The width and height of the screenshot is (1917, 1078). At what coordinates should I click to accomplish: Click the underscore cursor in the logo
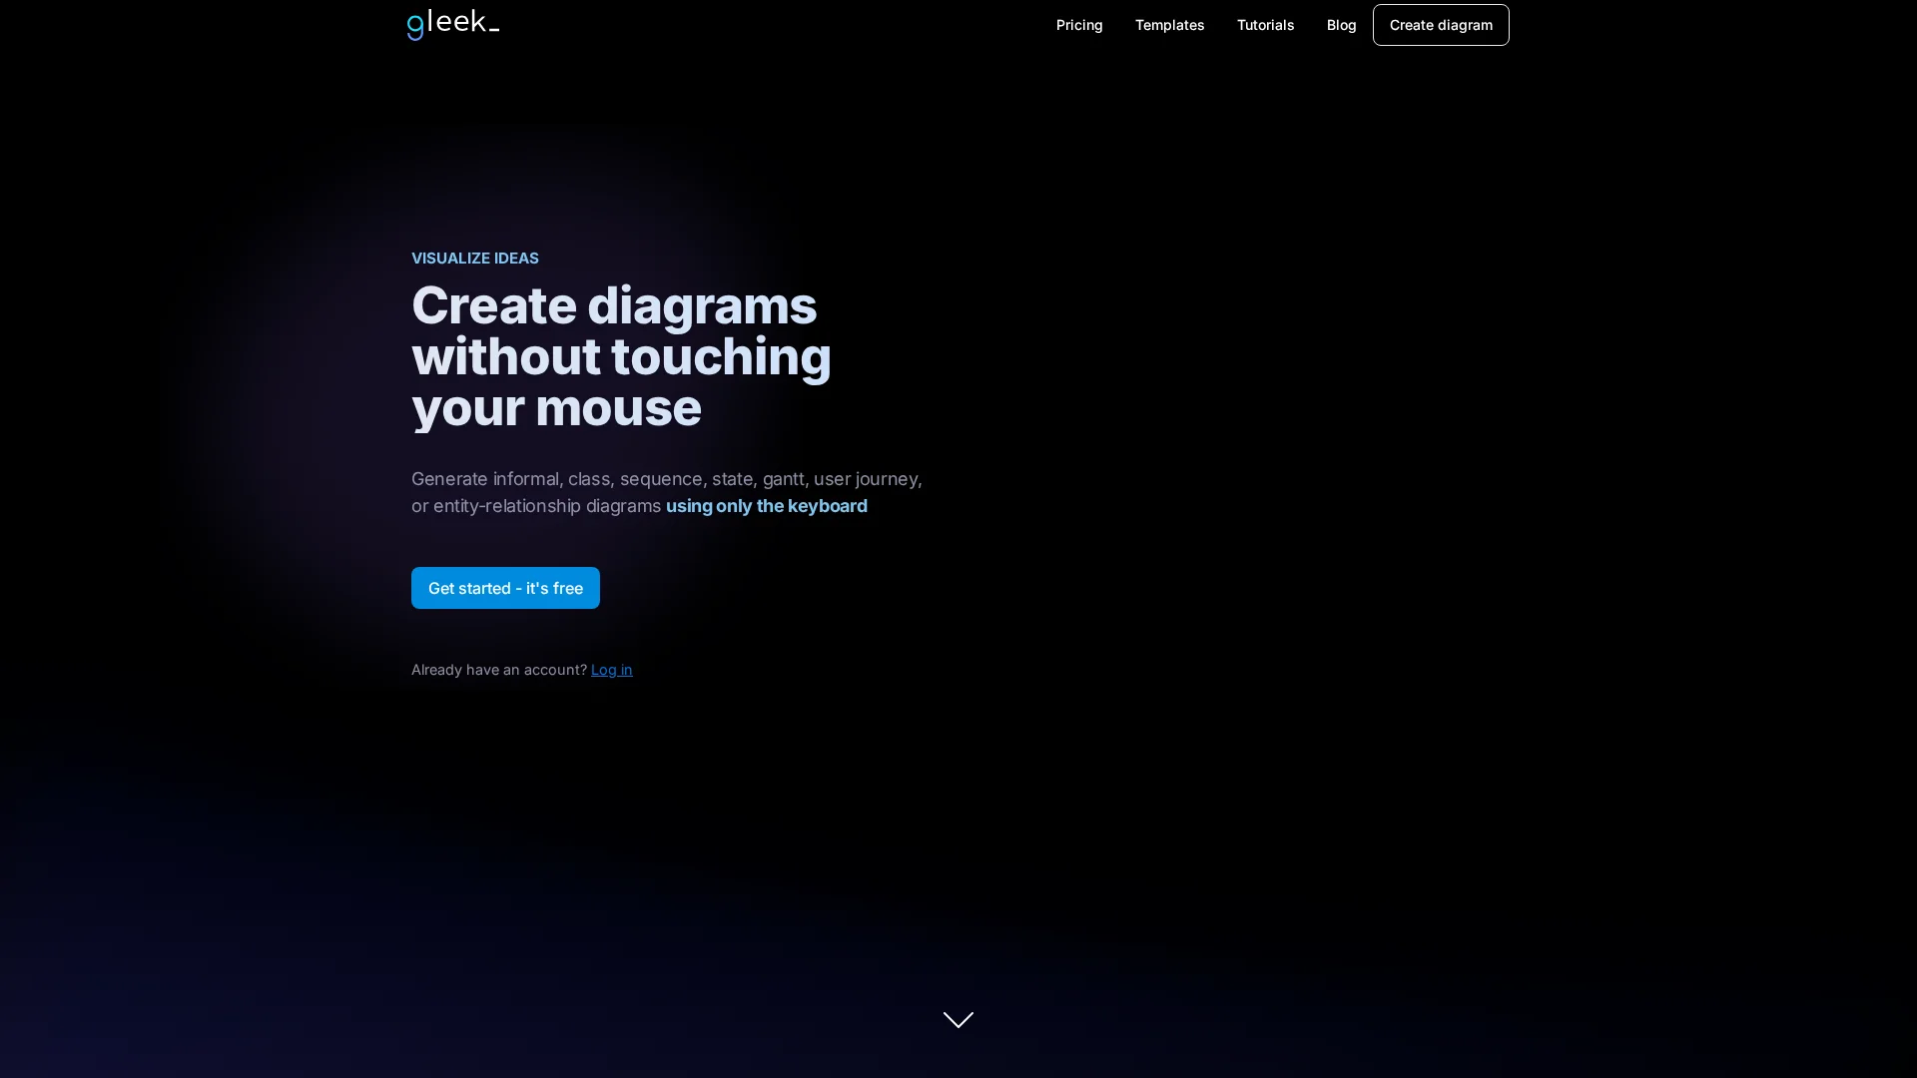(x=493, y=30)
